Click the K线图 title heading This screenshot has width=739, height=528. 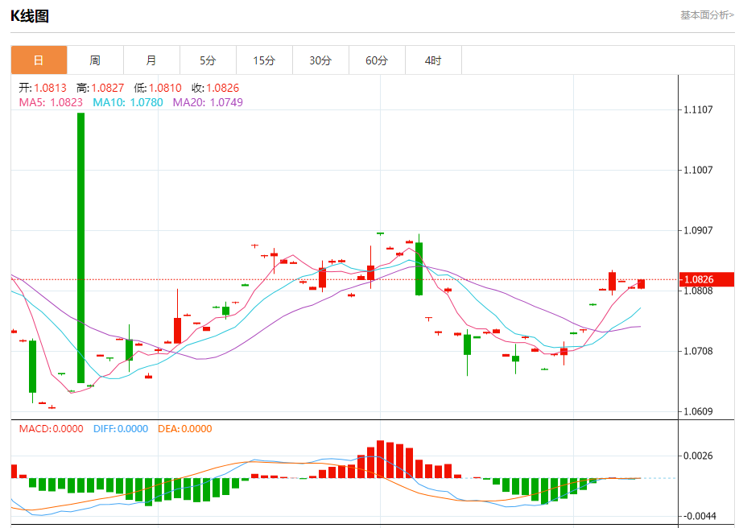click(30, 16)
